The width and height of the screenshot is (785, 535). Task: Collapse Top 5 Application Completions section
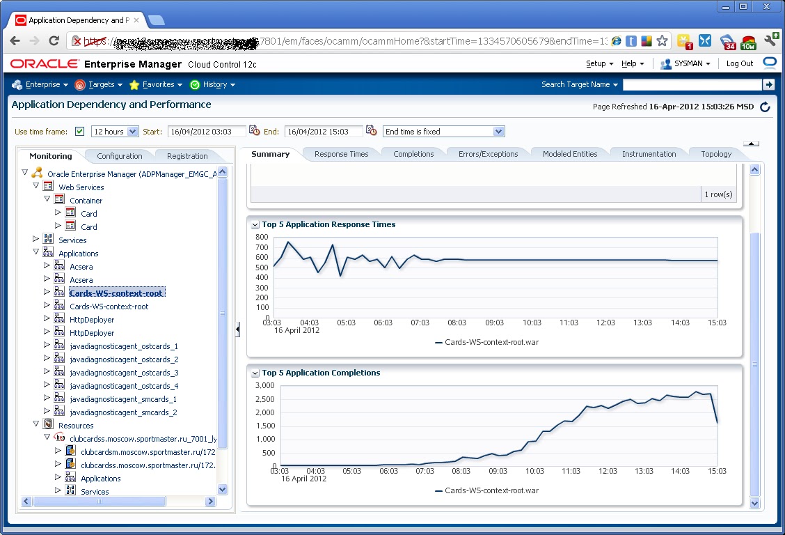coord(255,373)
